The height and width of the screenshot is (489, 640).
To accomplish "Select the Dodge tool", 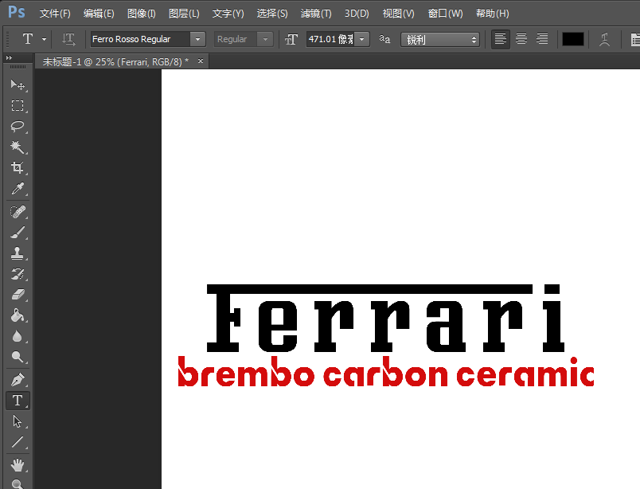I will point(18,357).
